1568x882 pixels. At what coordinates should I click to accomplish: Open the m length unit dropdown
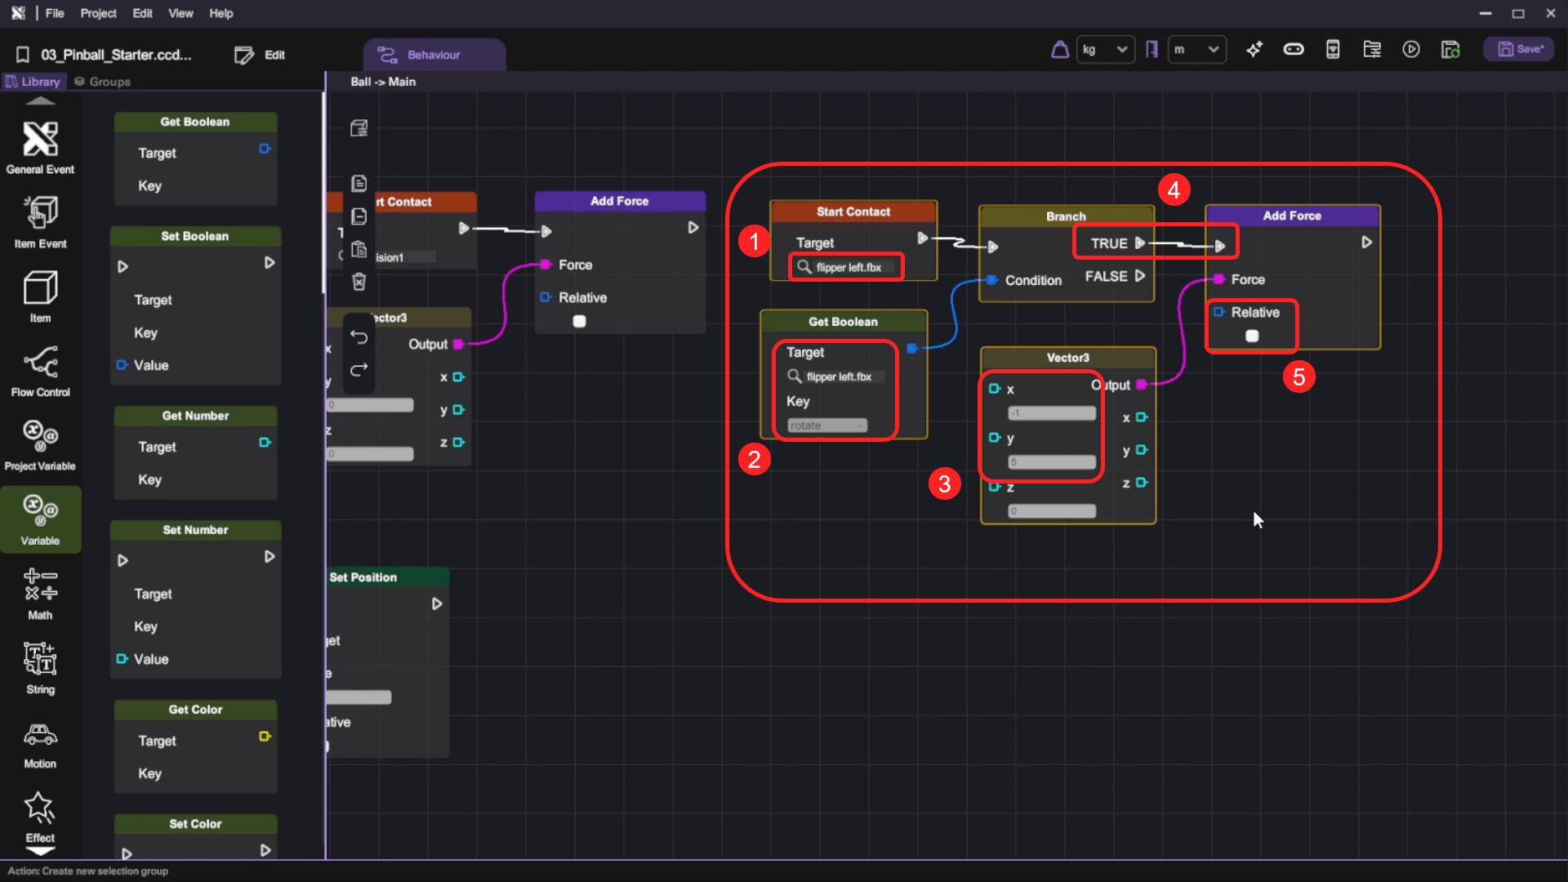[1196, 50]
